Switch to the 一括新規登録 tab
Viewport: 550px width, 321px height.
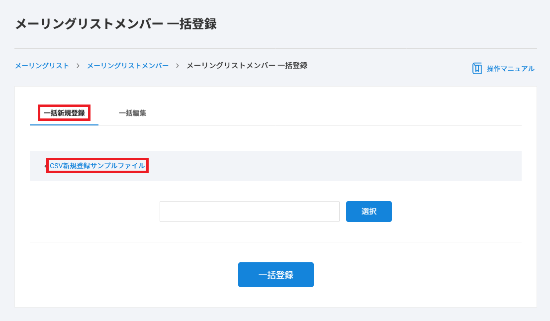[64, 113]
